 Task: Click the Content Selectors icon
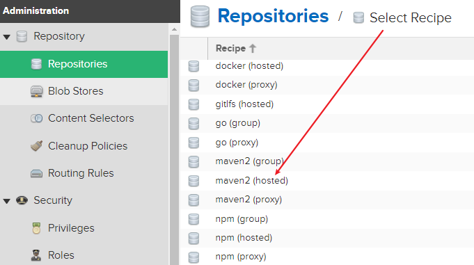(37, 118)
